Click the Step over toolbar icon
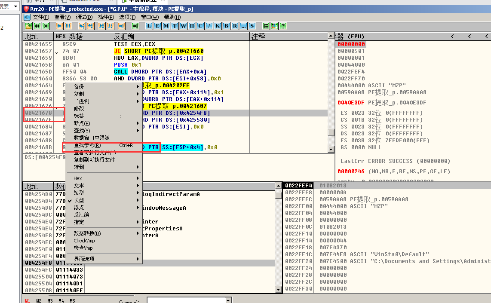 coord(90,26)
